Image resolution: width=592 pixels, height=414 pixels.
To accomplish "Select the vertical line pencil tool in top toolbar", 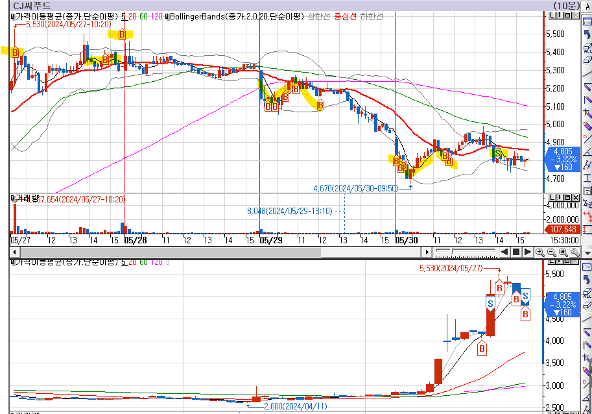I will [587, 100].
